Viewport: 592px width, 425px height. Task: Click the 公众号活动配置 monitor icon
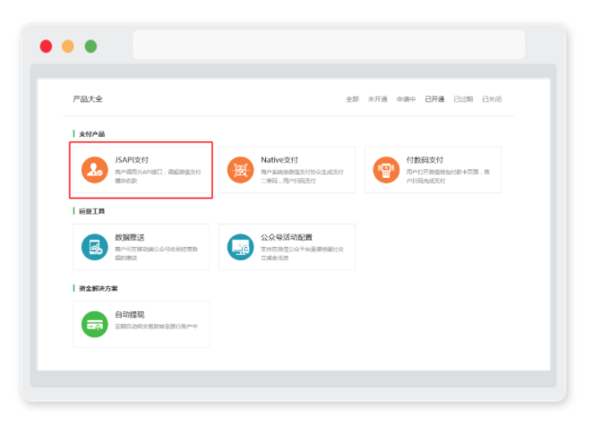click(241, 247)
